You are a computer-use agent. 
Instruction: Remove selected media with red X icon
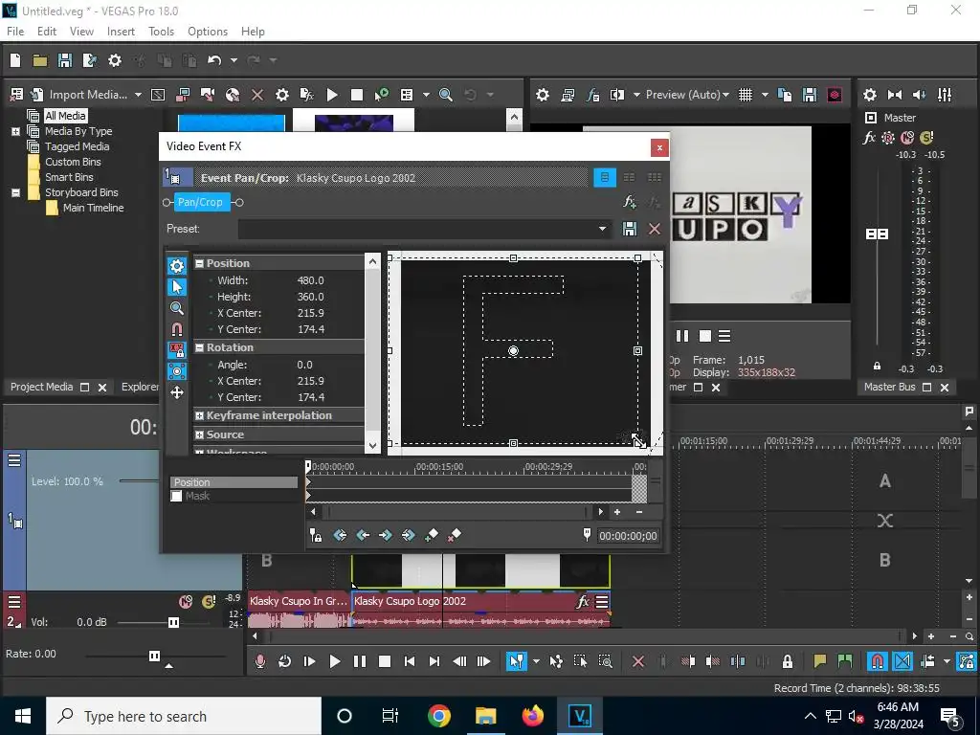256,95
